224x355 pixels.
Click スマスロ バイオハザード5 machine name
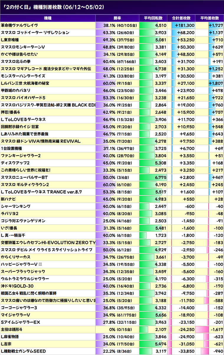(x=23, y=98)
